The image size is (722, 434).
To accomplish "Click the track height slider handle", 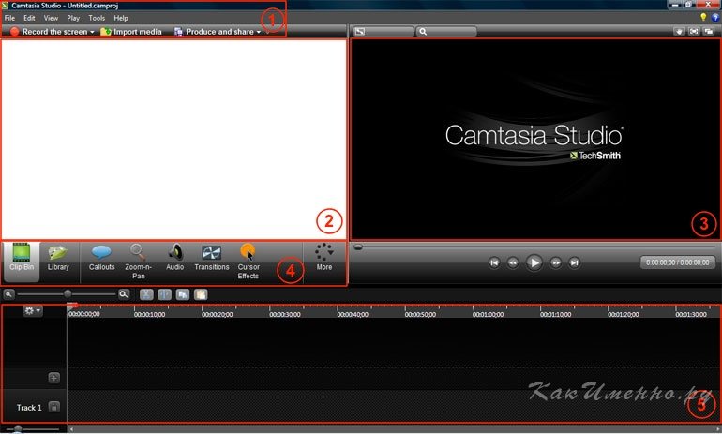I will (18, 429).
